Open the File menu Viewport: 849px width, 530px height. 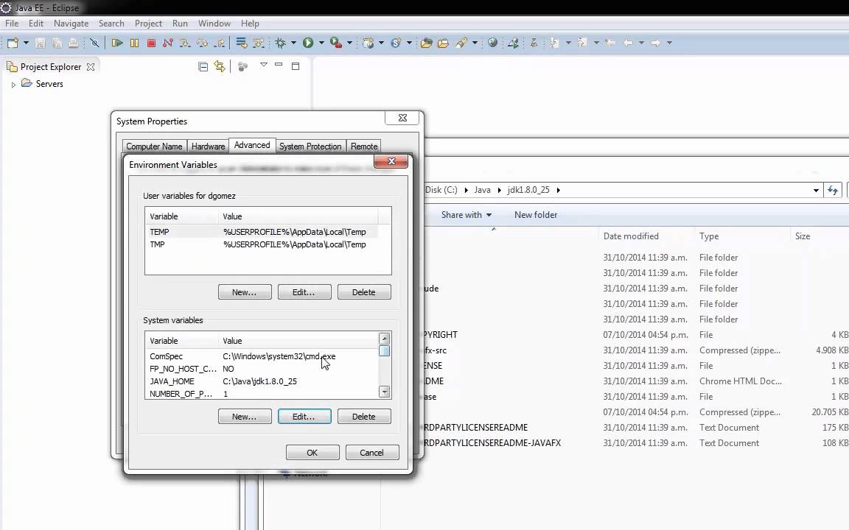[12, 24]
